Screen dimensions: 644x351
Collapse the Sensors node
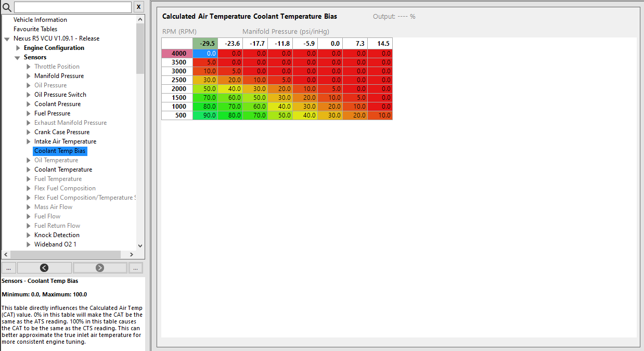17,58
